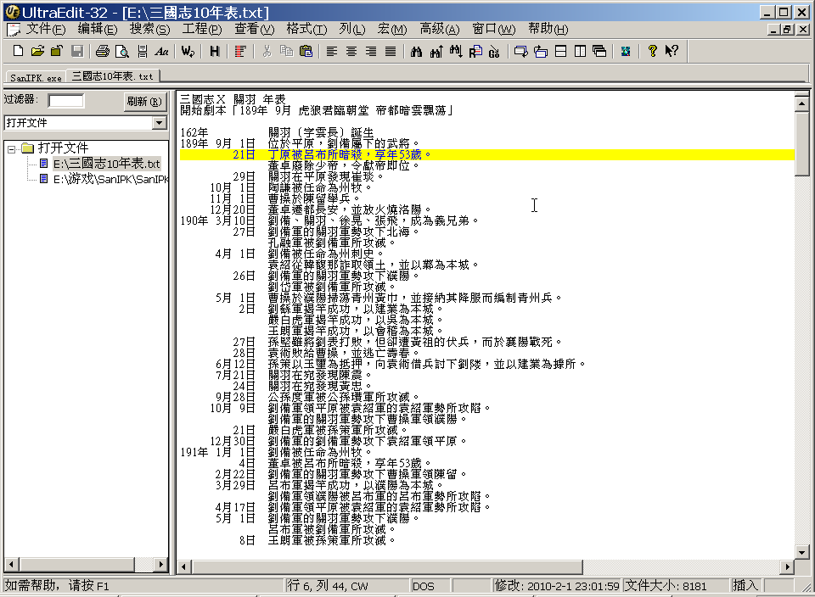The height and width of the screenshot is (597, 815).
Task: Create a new file with the blank page icon
Action: (18, 51)
